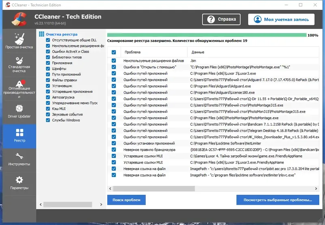The image size is (325, 225).
Task: Toggle select-all checkbox in Проблема header
Action: pyautogui.click(x=114, y=52)
